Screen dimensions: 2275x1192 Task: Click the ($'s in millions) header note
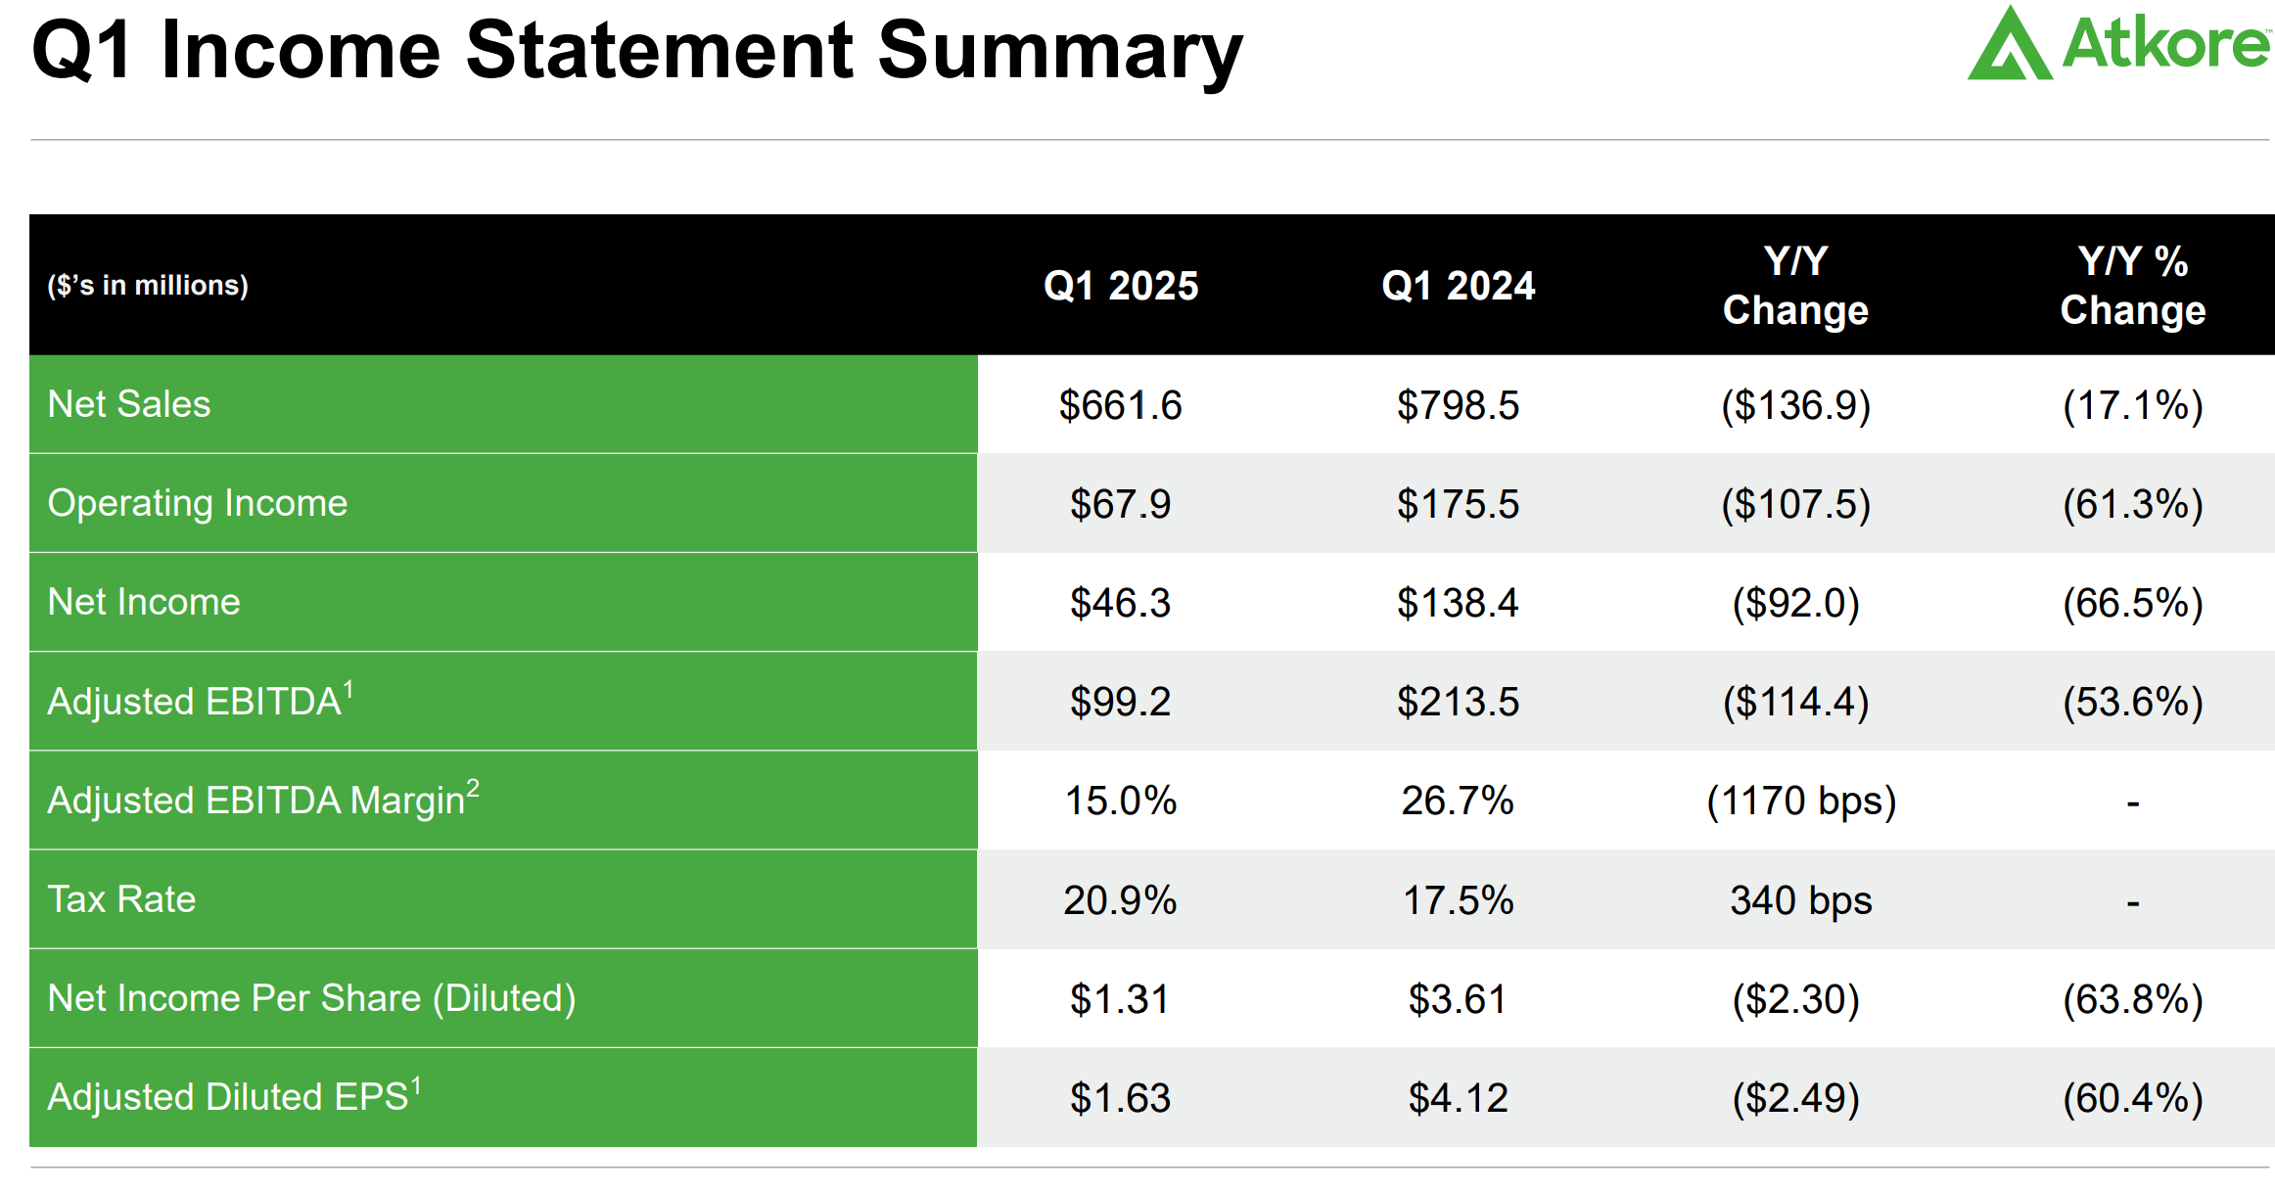pyautogui.click(x=148, y=286)
